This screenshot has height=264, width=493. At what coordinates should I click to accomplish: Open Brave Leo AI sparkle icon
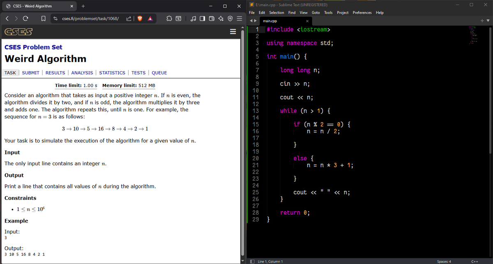[221, 19]
